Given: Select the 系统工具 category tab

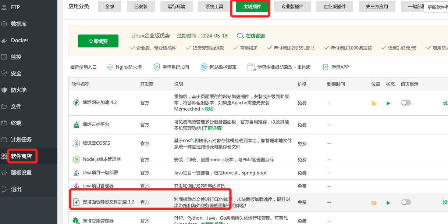Looking at the screenshot, I should (214, 6).
